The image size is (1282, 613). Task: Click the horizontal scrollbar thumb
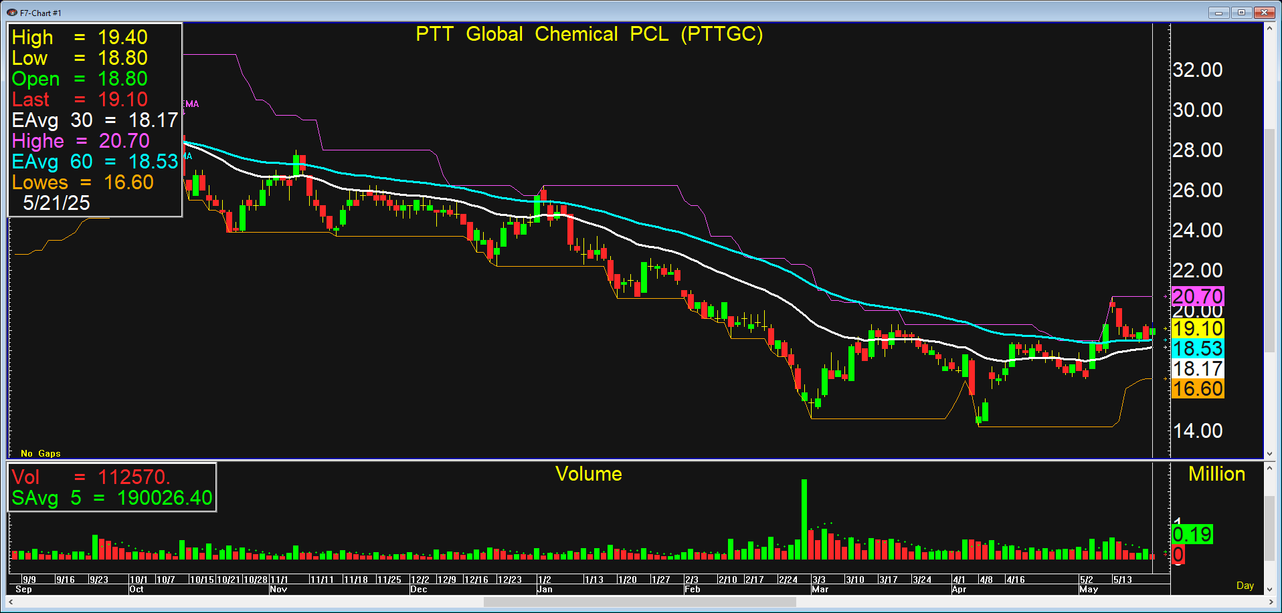coord(640,602)
